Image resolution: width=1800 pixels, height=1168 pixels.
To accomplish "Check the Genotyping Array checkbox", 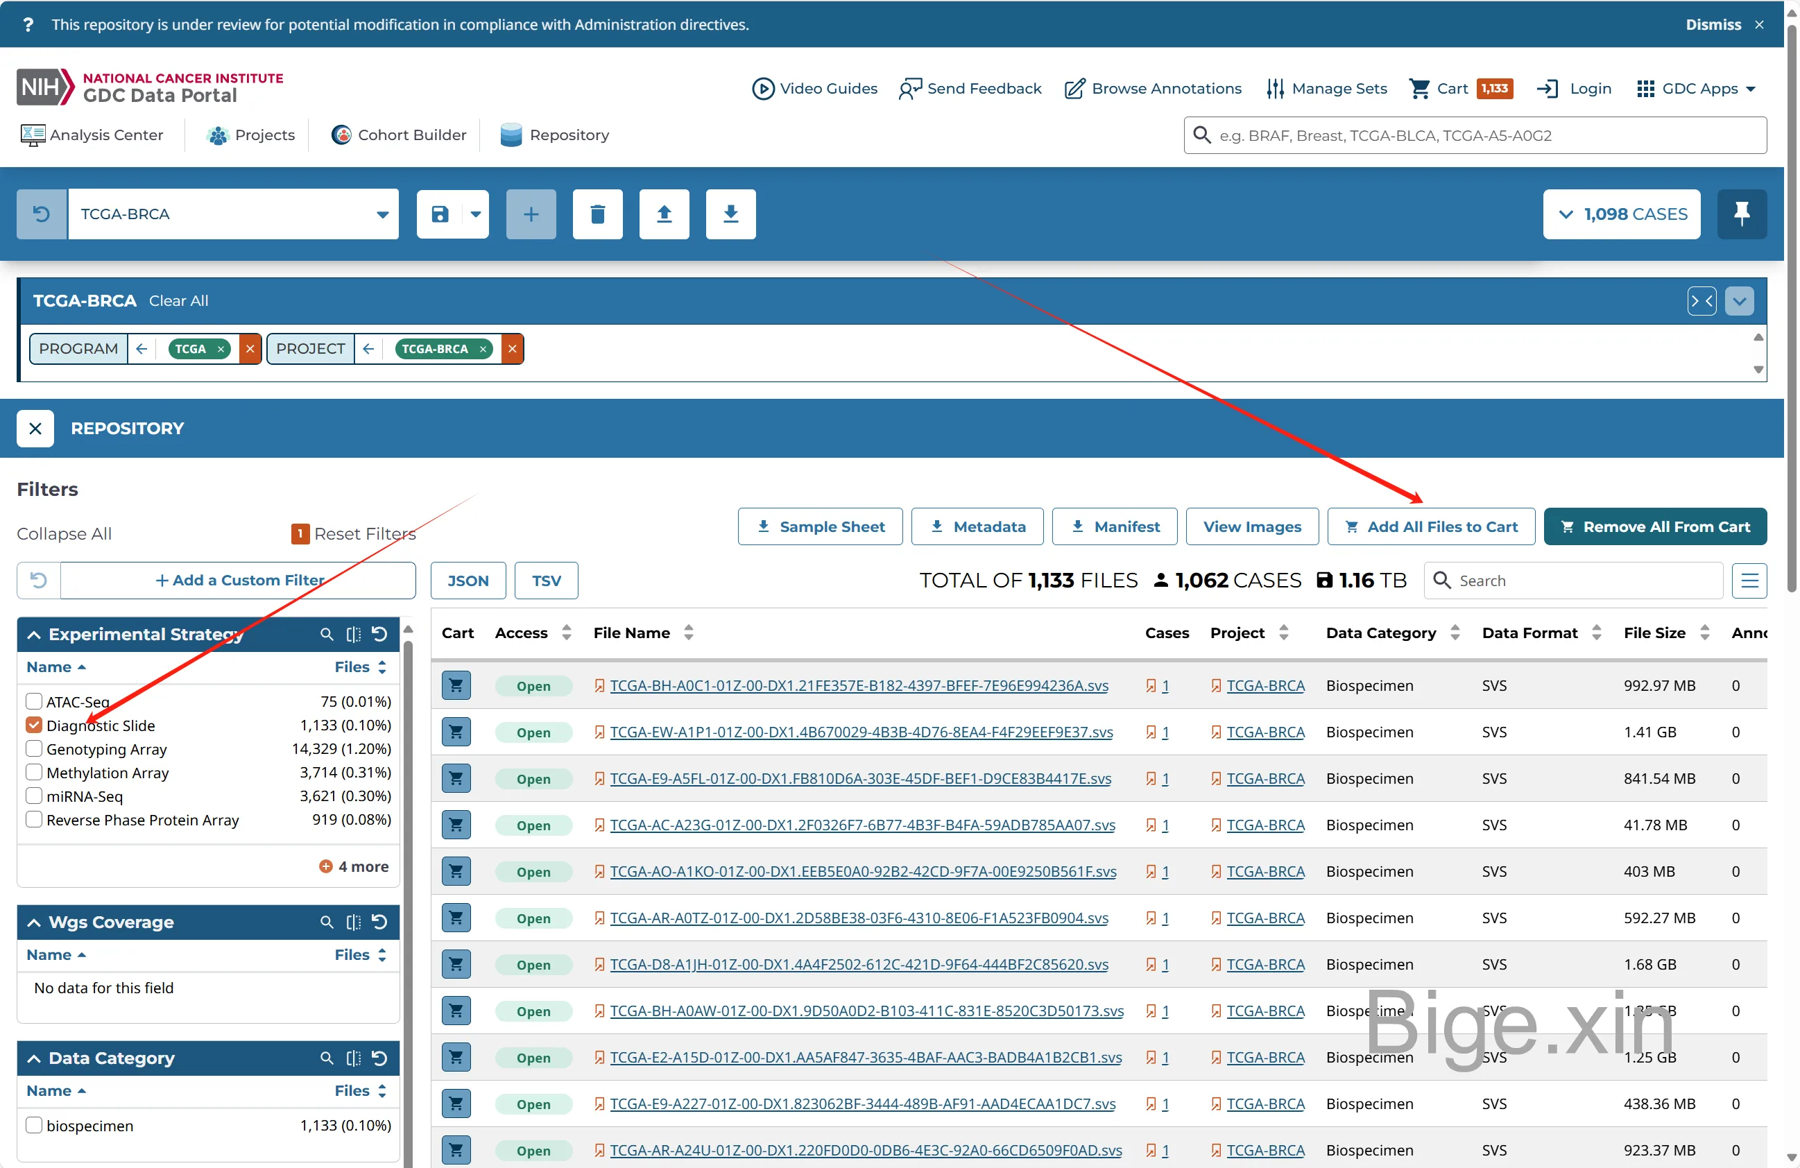I will pyautogui.click(x=34, y=748).
